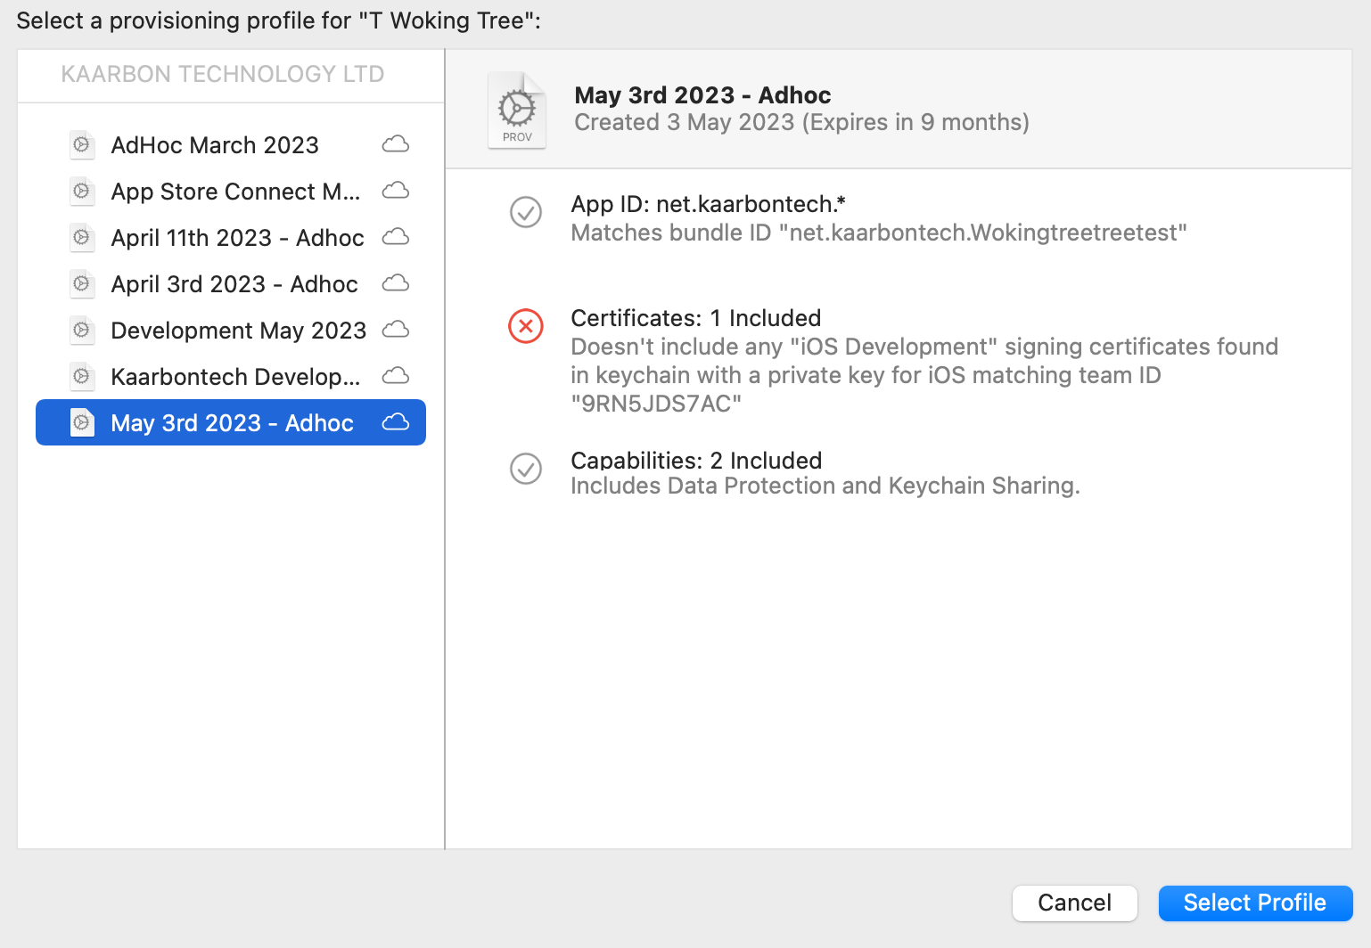Image resolution: width=1371 pixels, height=948 pixels.
Task: Click the document icon for Development May 2023
Action: [81, 330]
